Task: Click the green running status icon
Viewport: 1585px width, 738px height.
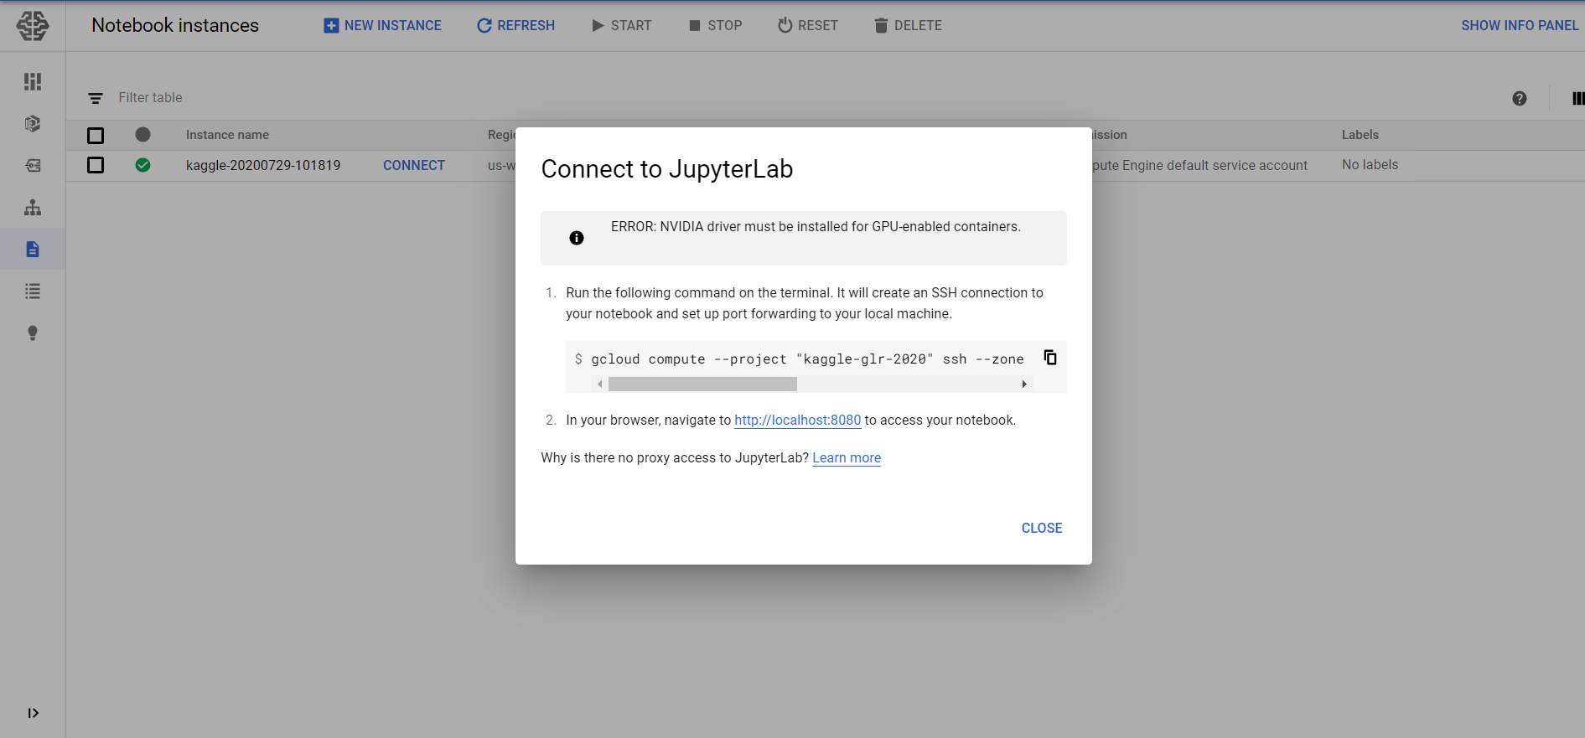Action: coord(142,165)
